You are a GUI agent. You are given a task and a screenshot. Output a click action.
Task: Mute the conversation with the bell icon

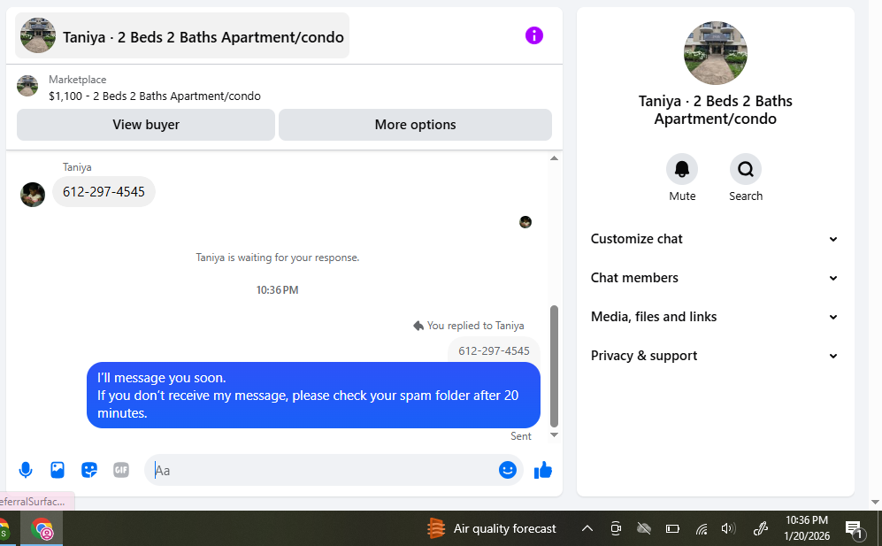click(682, 169)
